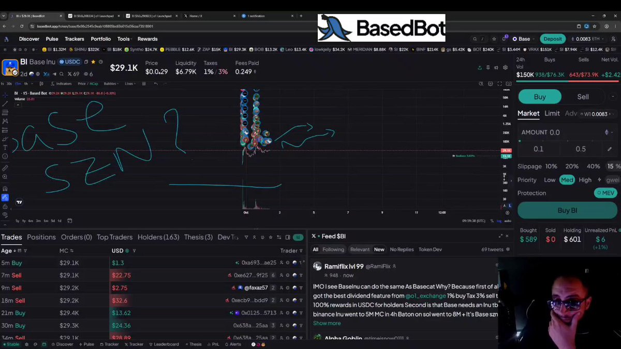The height and width of the screenshot is (349, 621).
Task: Select Med priority option
Action: pos(567,180)
